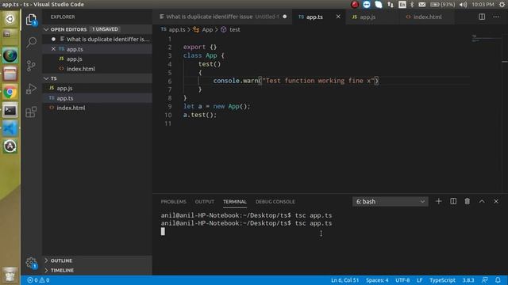The width and height of the screenshot is (508, 285).
Task: Open Visual Studio Code dock icon
Action: (10, 128)
